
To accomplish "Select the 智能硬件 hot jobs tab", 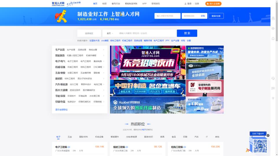I will point(115,137).
